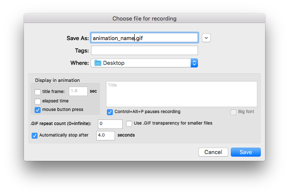Screen dimensions: 289x195
Task: Disable the mouse button press checkbox
Action: [38, 110]
